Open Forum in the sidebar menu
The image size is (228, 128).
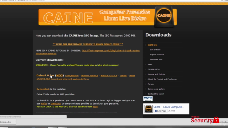point(151,84)
